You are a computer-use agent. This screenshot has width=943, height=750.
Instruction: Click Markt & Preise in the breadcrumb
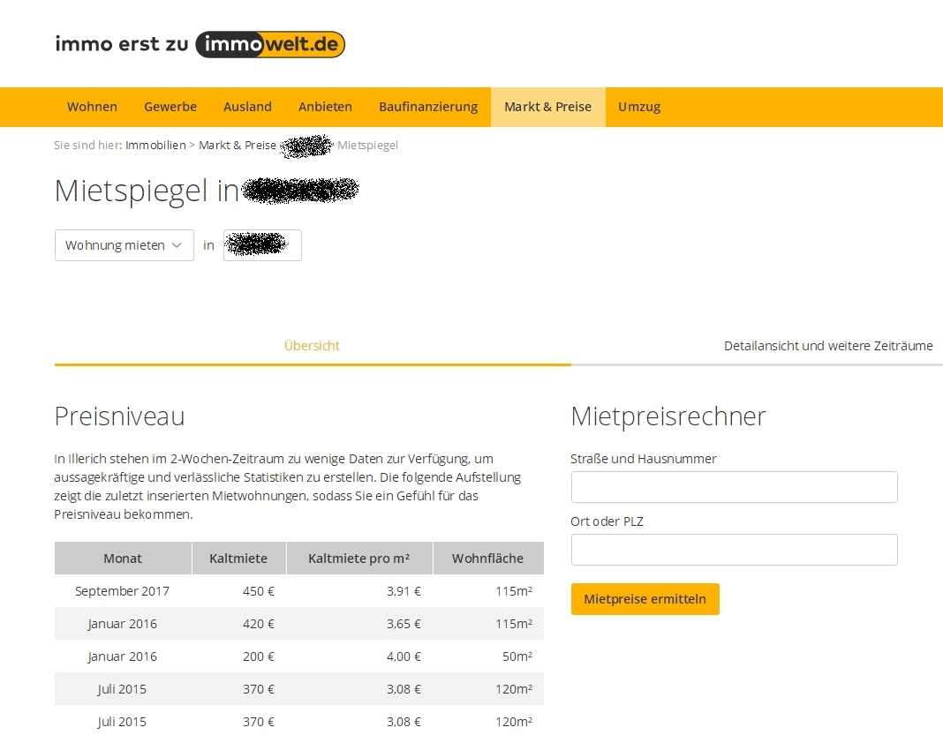pyautogui.click(x=237, y=145)
